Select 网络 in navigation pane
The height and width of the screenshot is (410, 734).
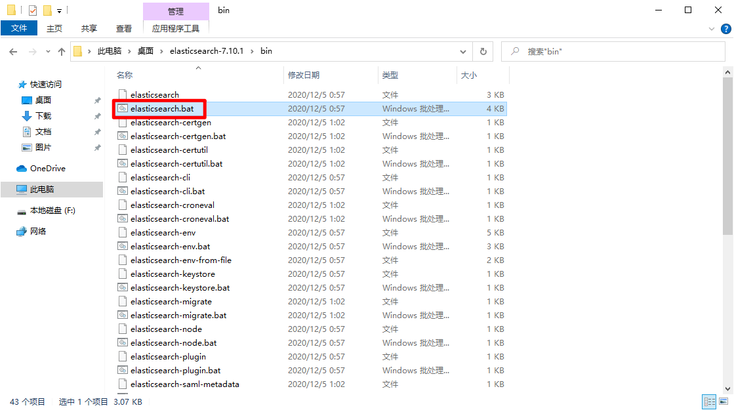point(38,231)
